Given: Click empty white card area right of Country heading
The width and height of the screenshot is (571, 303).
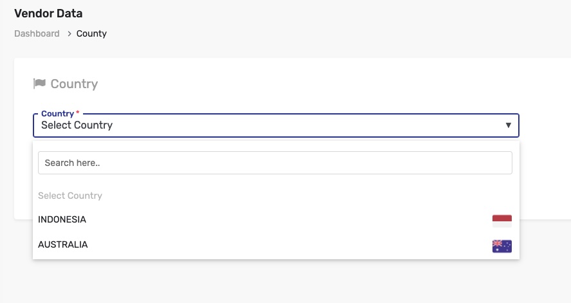Looking at the screenshot, I should 322,84.
